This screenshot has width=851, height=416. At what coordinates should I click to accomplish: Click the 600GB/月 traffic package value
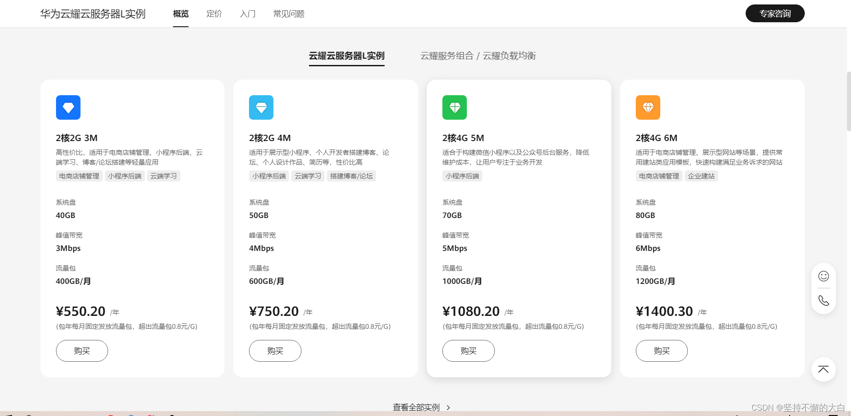[267, 281]
